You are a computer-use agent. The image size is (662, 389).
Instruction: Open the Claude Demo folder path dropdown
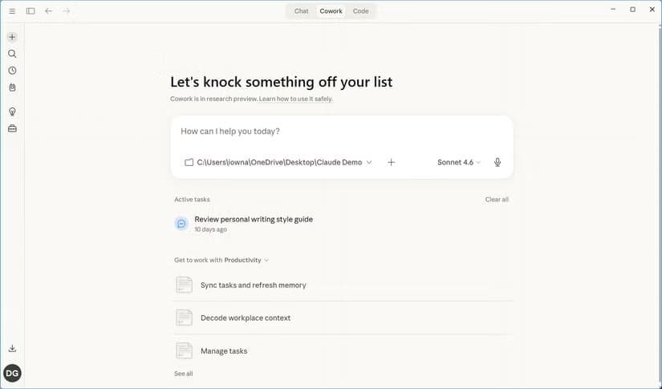click(x=278, y=163)
